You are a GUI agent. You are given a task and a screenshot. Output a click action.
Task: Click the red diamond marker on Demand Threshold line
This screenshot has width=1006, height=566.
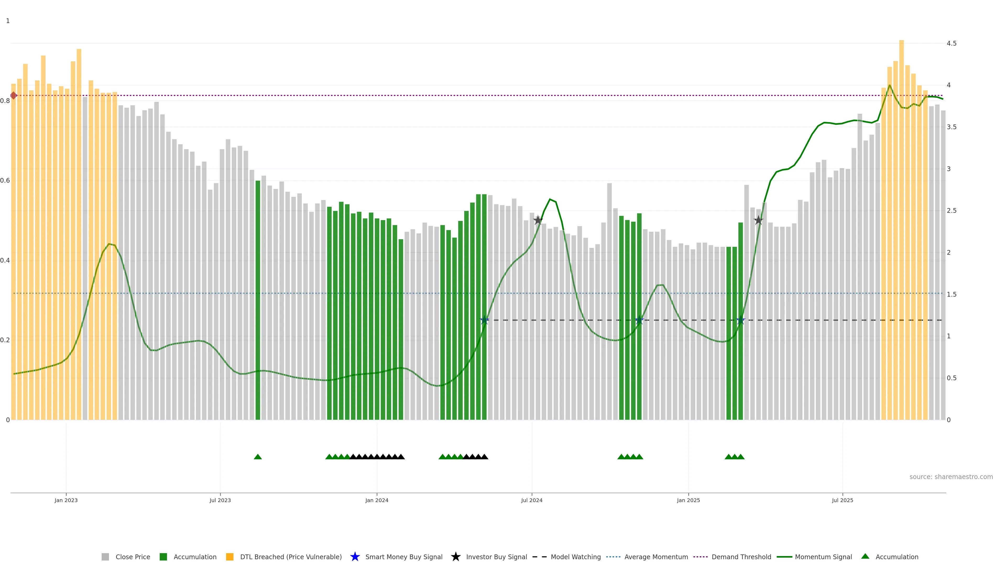click(14, 95)
